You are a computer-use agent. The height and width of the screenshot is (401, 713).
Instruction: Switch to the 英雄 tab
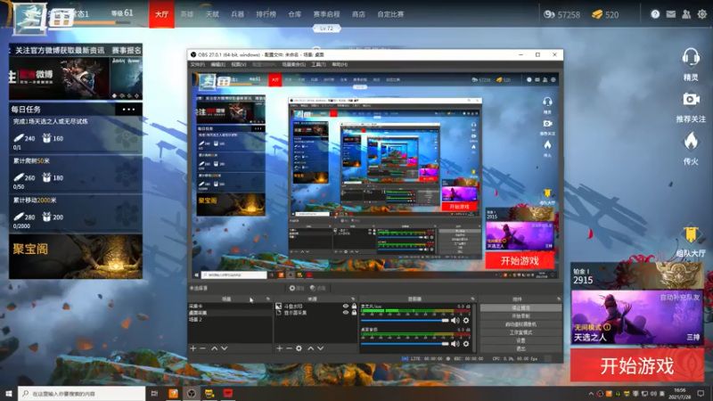pos(187,14)
